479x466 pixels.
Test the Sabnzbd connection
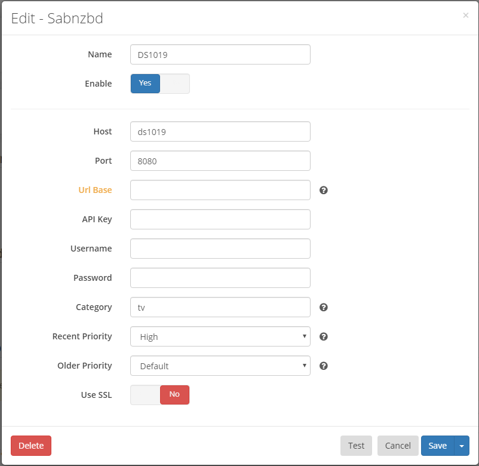click(356, 446)
